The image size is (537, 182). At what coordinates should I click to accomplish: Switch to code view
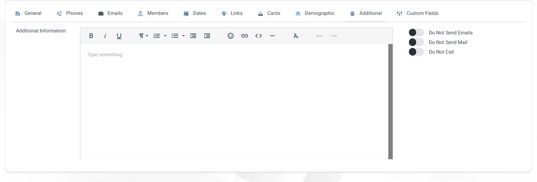(259, 36)
